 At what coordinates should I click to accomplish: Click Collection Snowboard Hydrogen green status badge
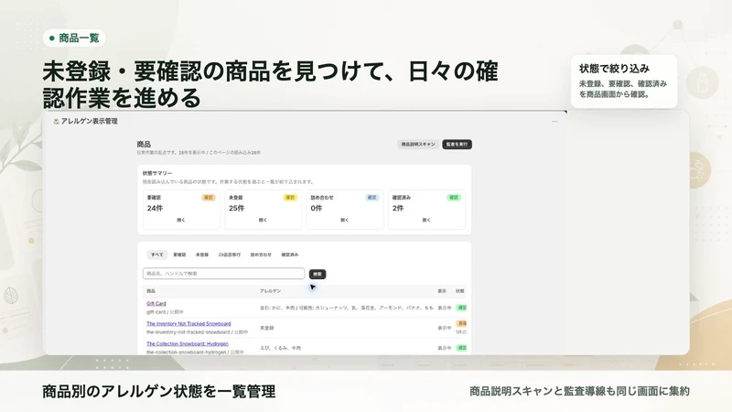462,348
